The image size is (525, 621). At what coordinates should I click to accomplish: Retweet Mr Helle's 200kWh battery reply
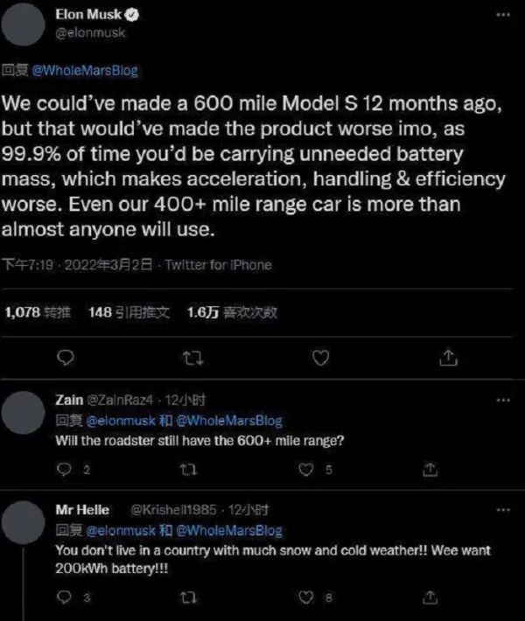185,597
